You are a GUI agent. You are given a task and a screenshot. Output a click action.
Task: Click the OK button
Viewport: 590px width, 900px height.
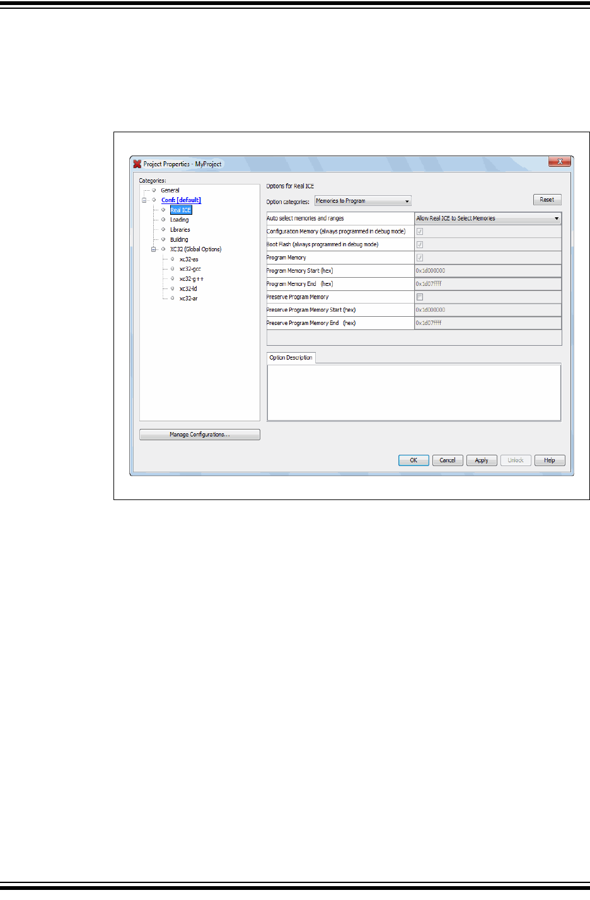[x=414, y=460]
